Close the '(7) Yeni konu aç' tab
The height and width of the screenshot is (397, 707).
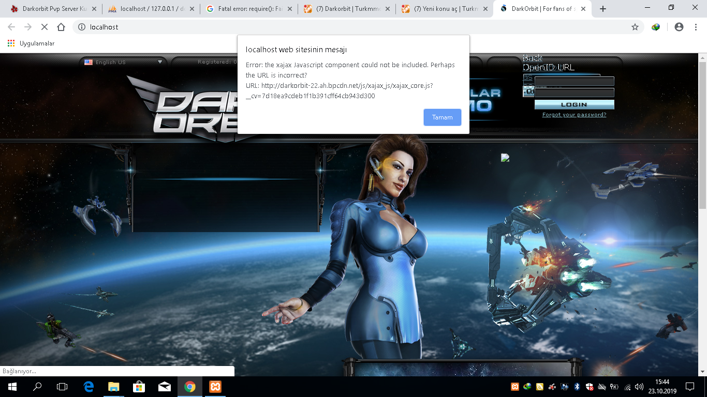click(x=485, y=9)
